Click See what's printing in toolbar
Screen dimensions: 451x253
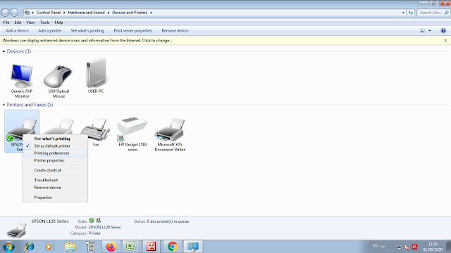click(x=87, y=31)
